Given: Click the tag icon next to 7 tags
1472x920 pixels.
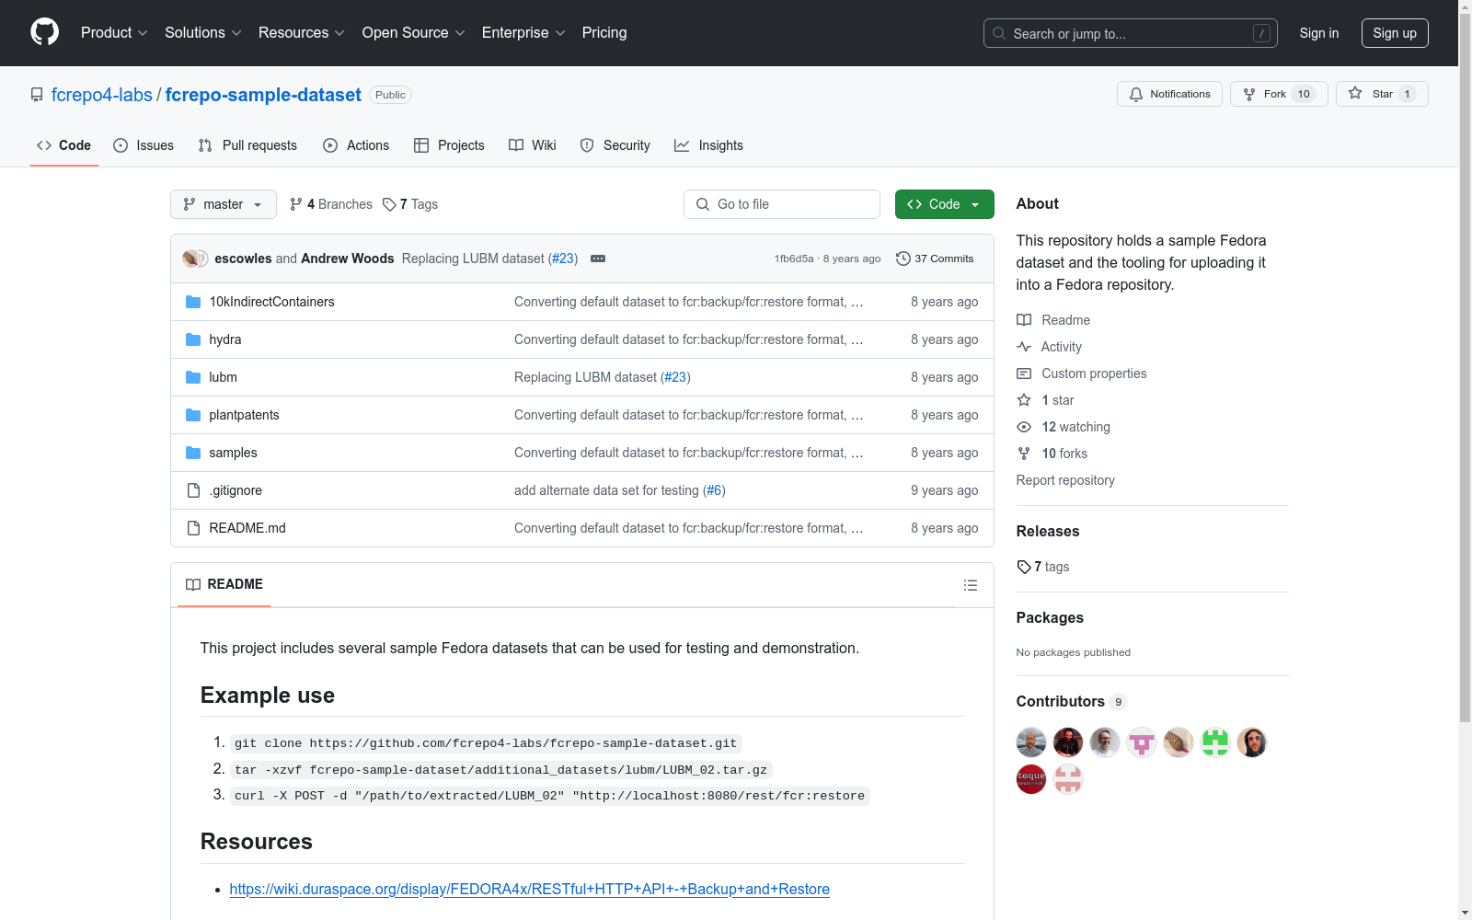Looking at the screenshot, I should [x=1024, y=567].
